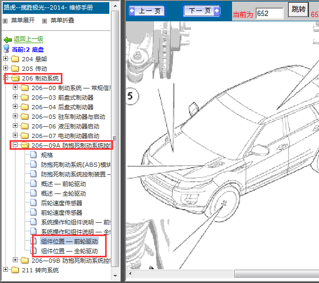
Task: Expand the 211 转向系统 node
Action: (5, 269)
